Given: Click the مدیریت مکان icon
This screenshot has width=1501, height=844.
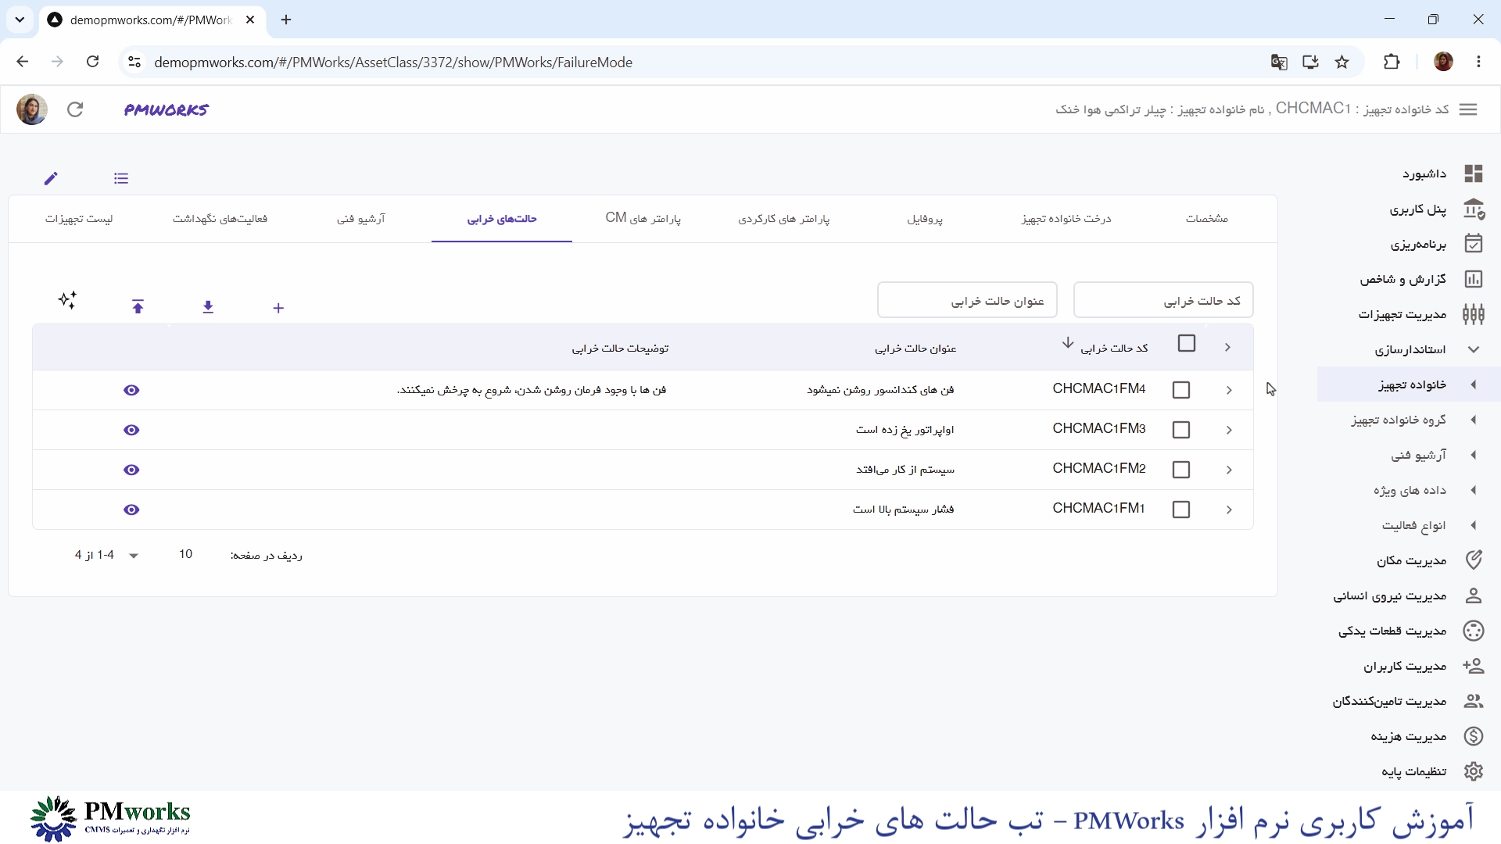Looking at the screenshot, I should pos(1474,560).
